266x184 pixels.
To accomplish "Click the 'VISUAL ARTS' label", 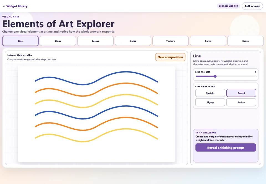I will click(11, 17).
